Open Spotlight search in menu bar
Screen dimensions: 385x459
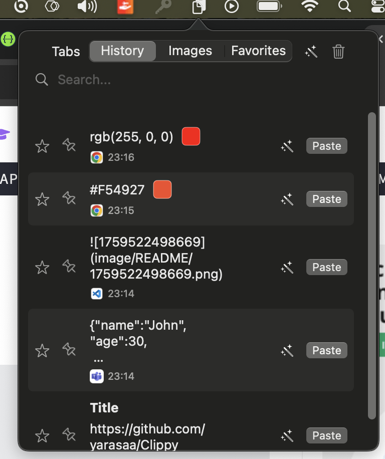tap(344, 6)
